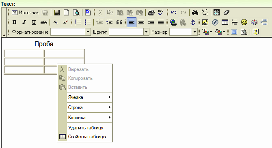
Task: Undo the last action
Action: coord(174,13)
